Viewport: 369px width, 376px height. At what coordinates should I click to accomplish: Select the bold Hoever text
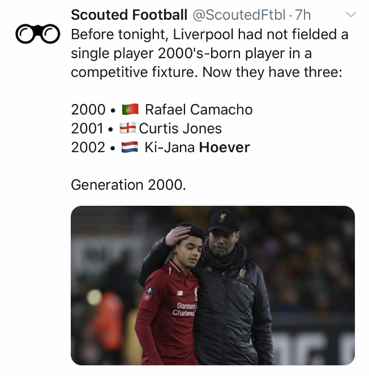[224, 148]
